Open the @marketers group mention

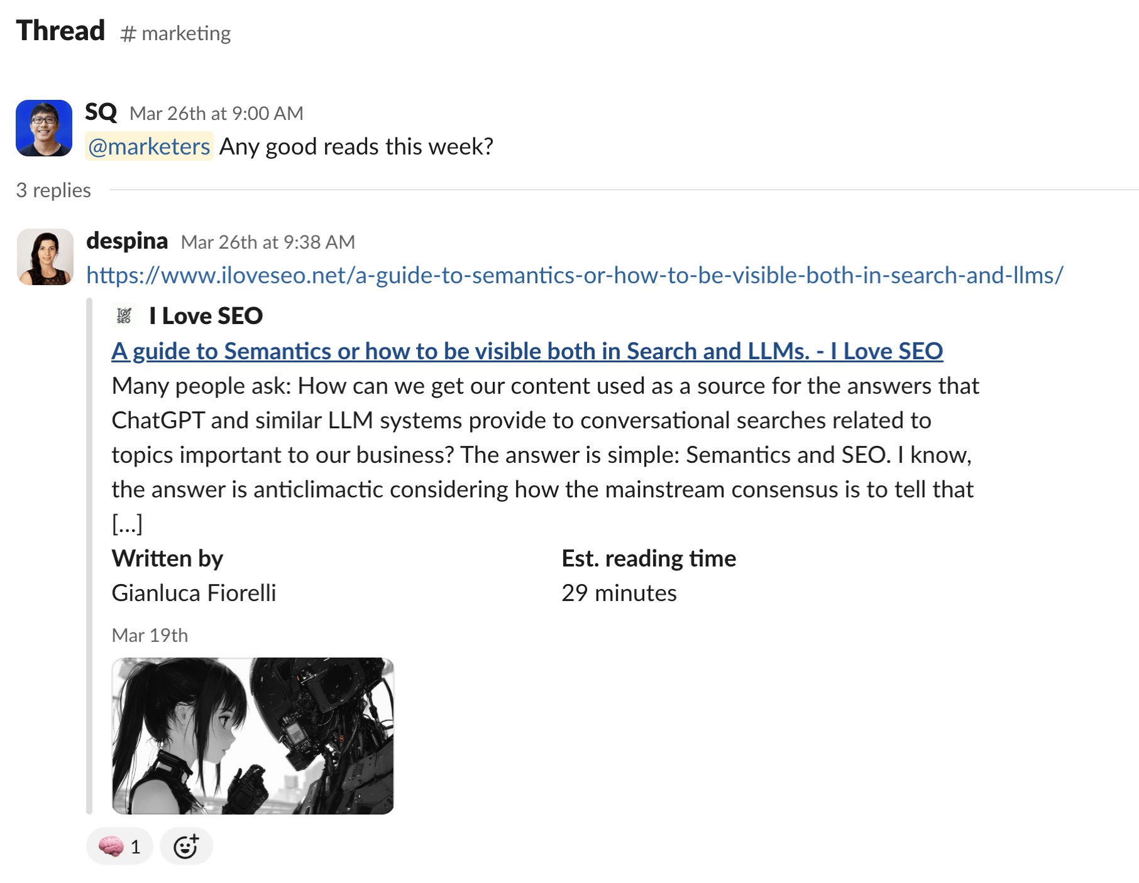coord(148,146)
